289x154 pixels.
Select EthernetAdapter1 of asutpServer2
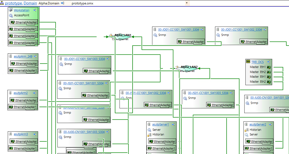(x=259, y=148)
